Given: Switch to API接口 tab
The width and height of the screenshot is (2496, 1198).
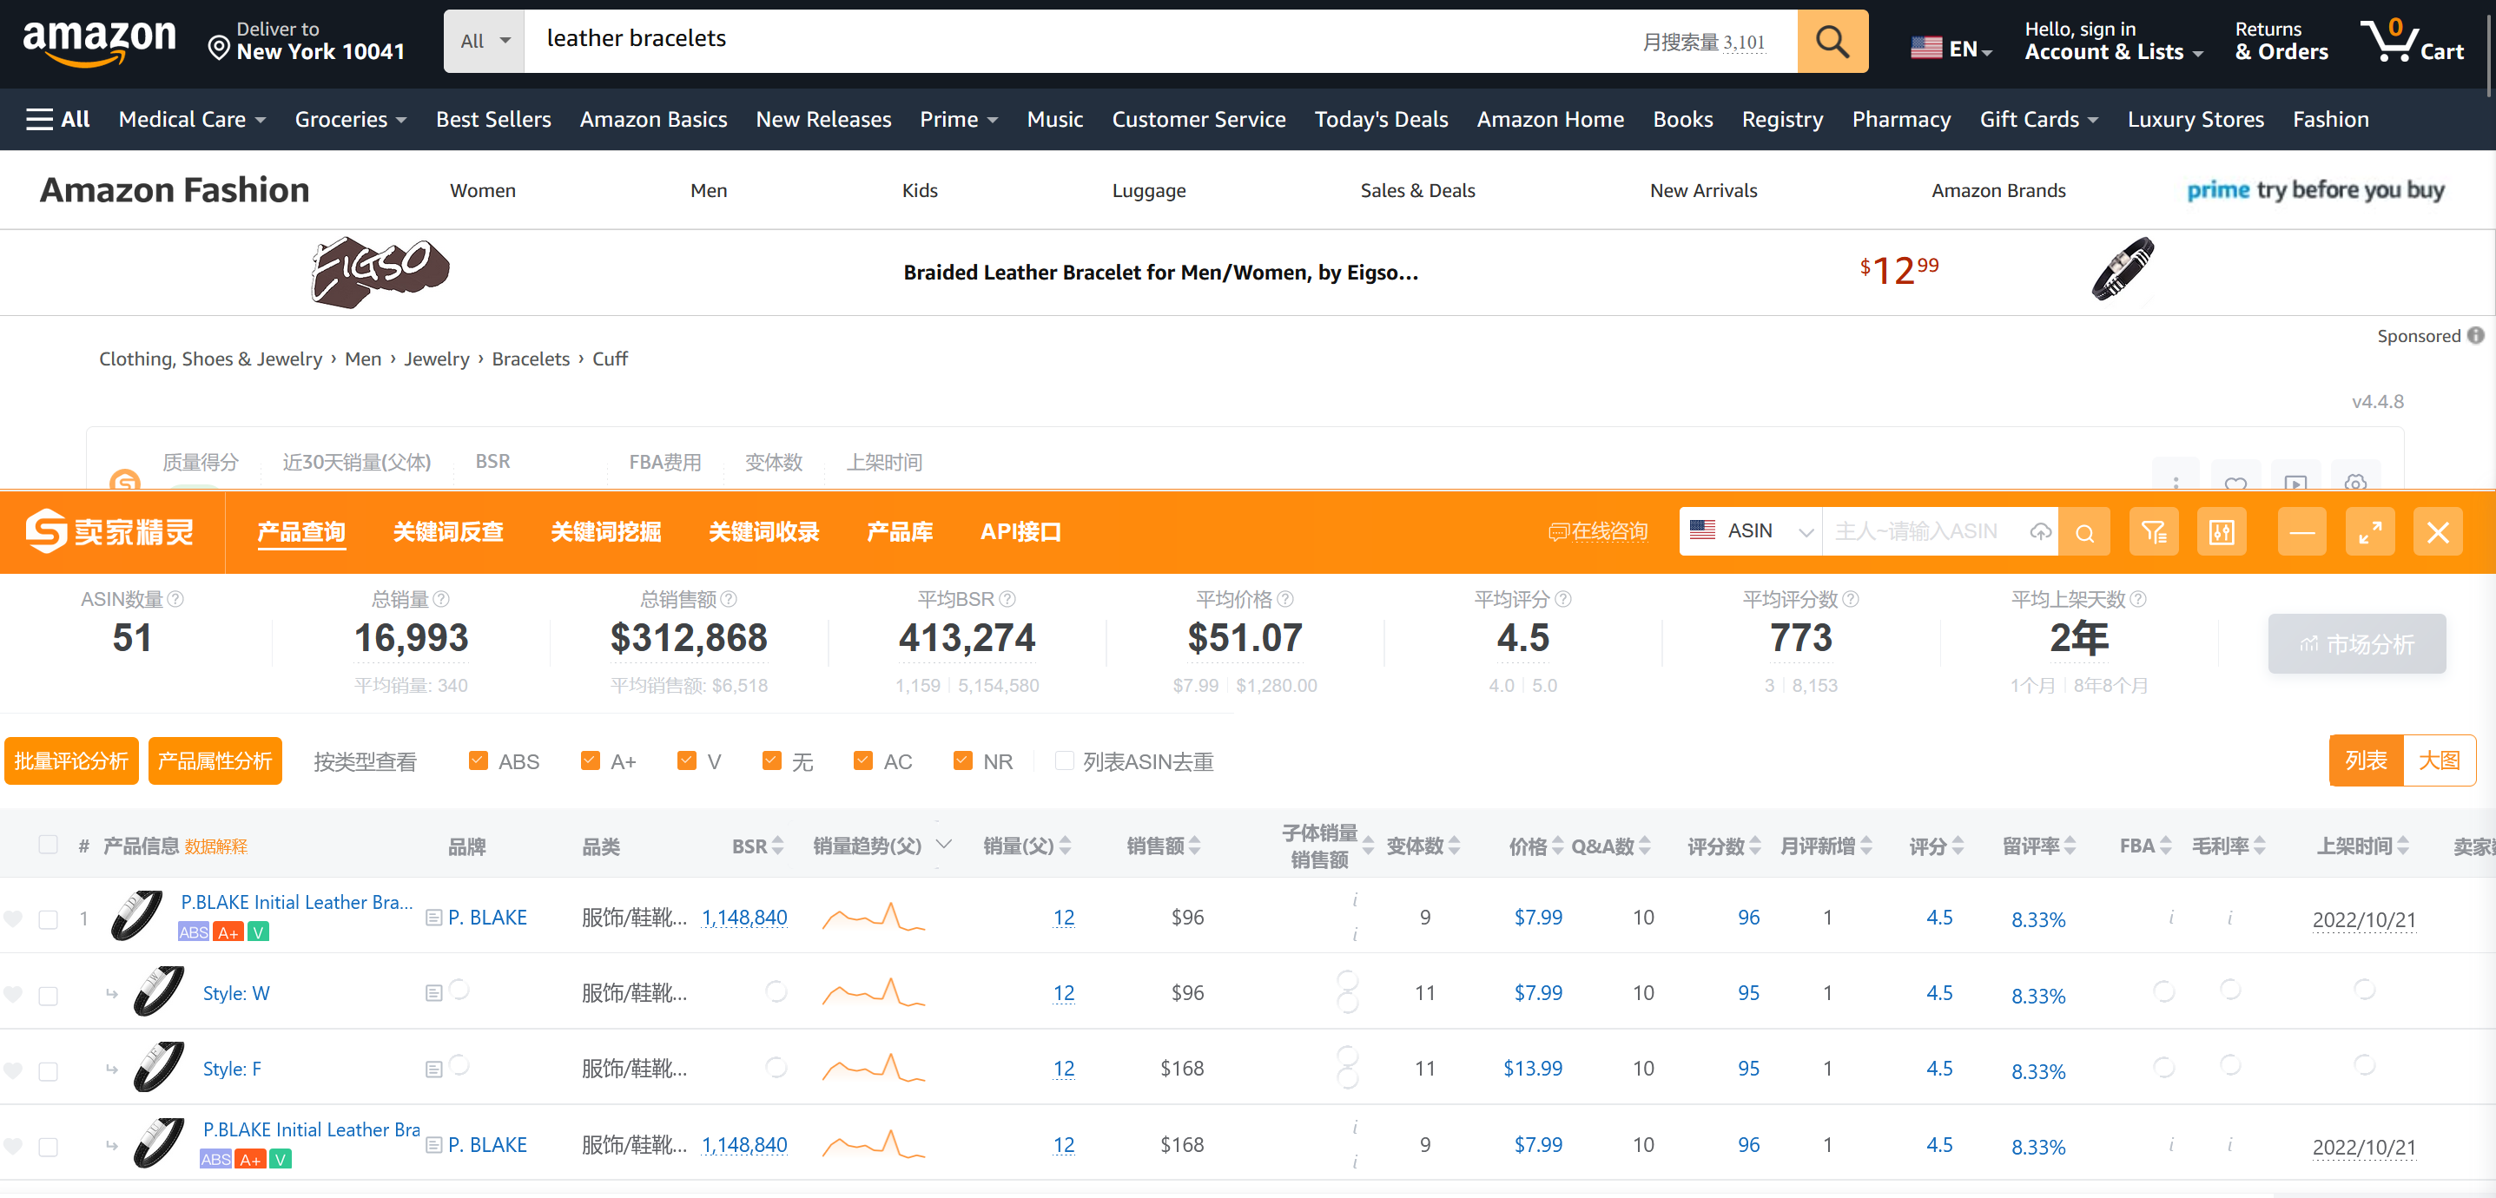Looking at the screenshot, I should pyautogui.click(x=1020, y=531).
